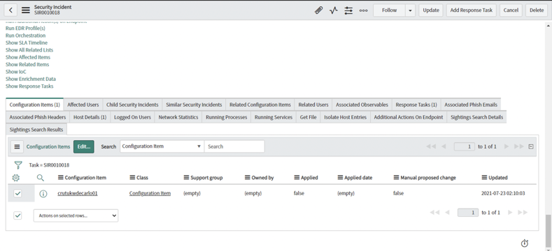Open Applied column options icon

point(297,178)
